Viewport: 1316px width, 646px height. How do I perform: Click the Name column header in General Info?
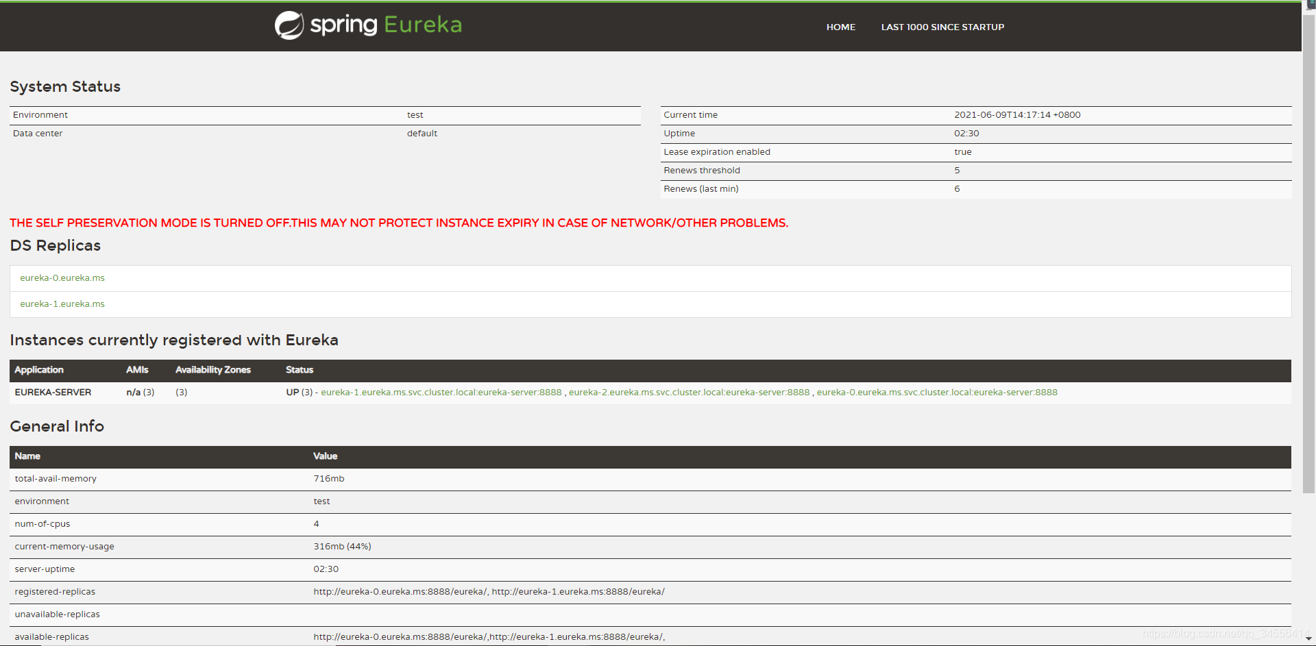[27, 456]
